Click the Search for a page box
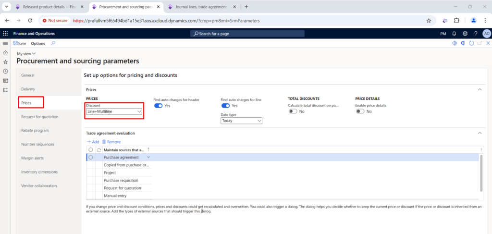 247,34
